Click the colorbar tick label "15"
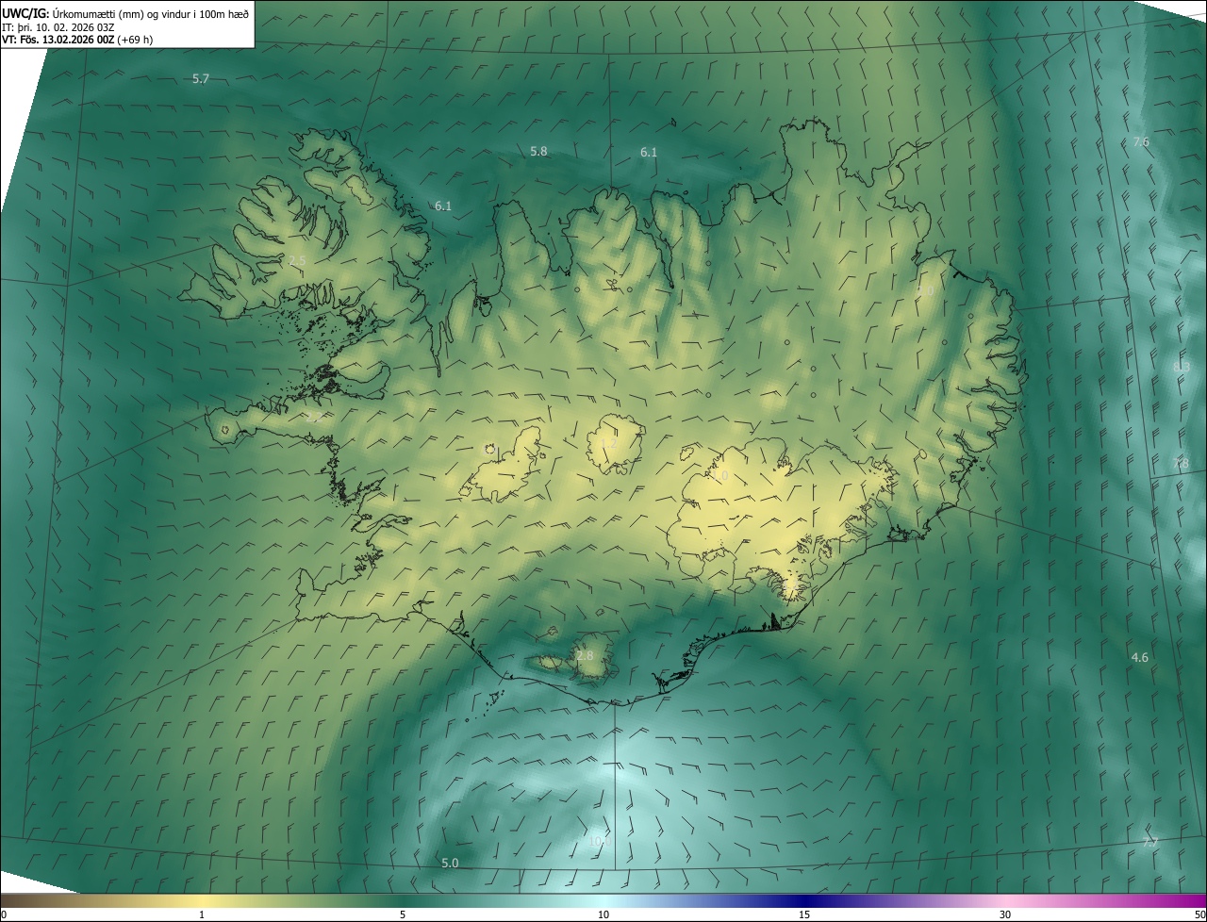This screenshot has width=1207, height=922. pyautogui.click(x=804, y=915)
